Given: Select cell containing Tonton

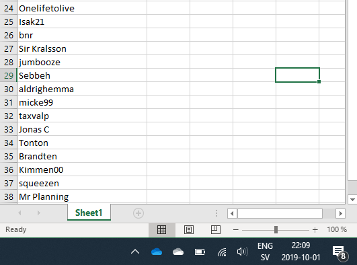Looking at the screenshot, I should [82, 143].
